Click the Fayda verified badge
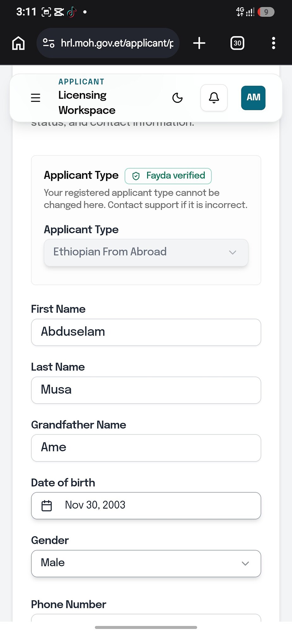 coord(168,176)
